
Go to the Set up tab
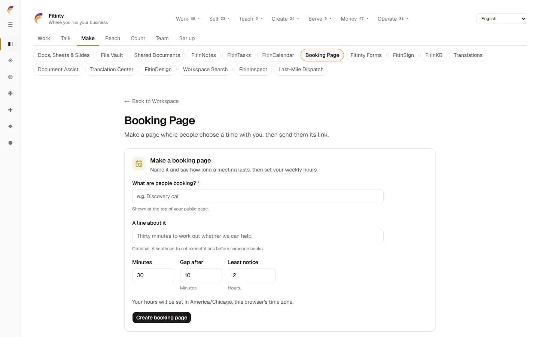pos(187,38)
